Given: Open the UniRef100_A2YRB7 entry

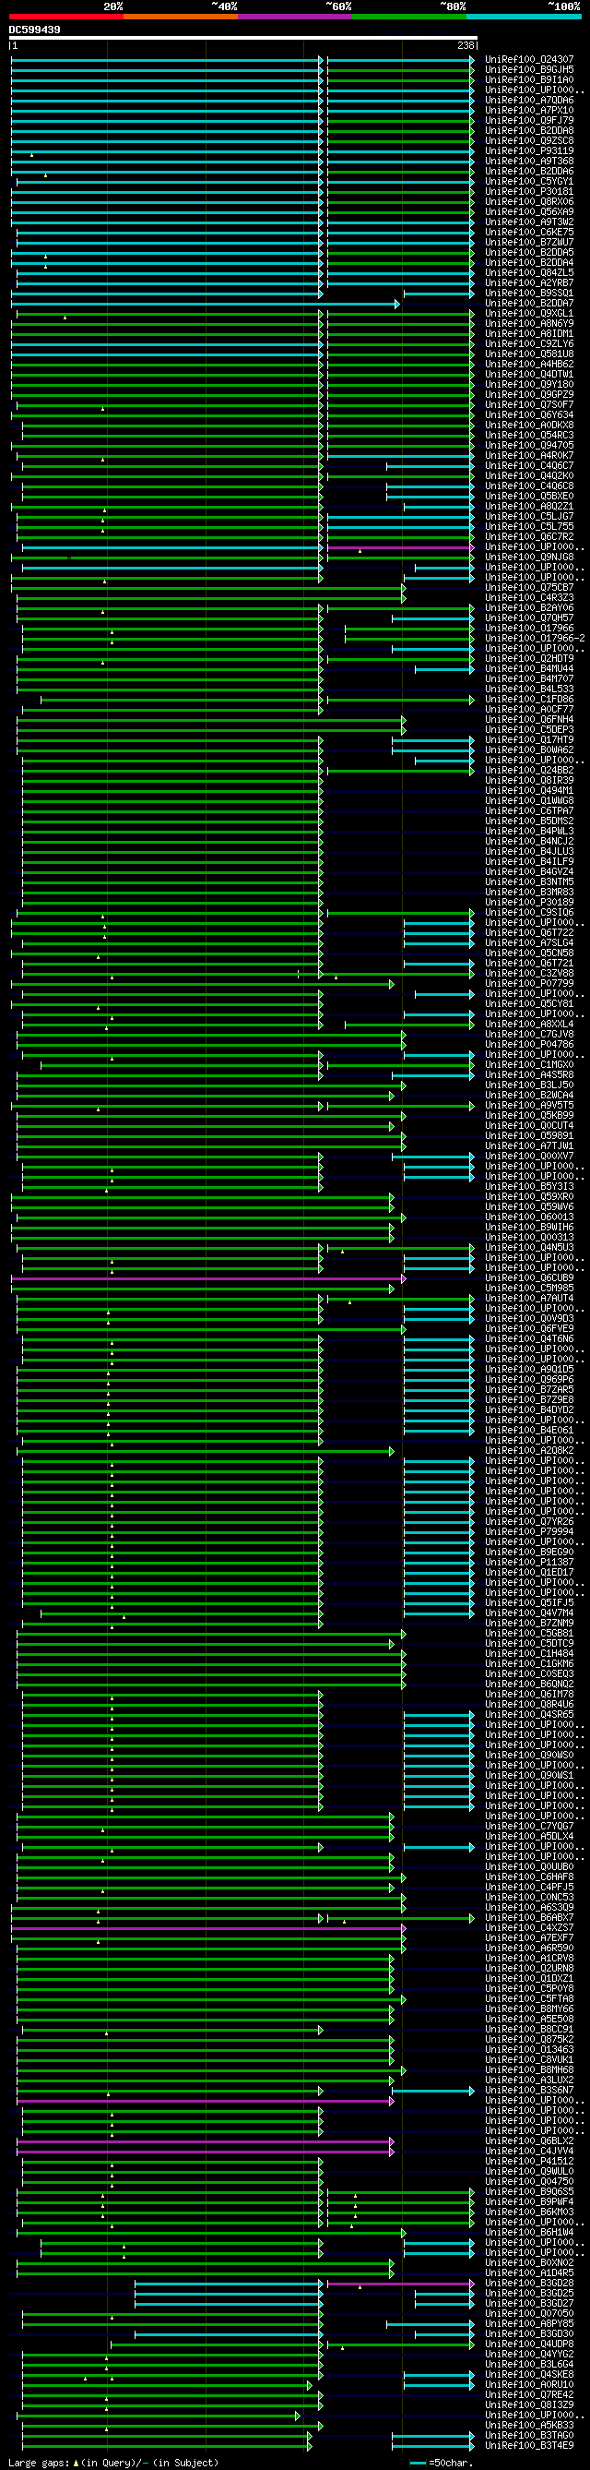Looking at the screenshot, I should coord(530,282).
